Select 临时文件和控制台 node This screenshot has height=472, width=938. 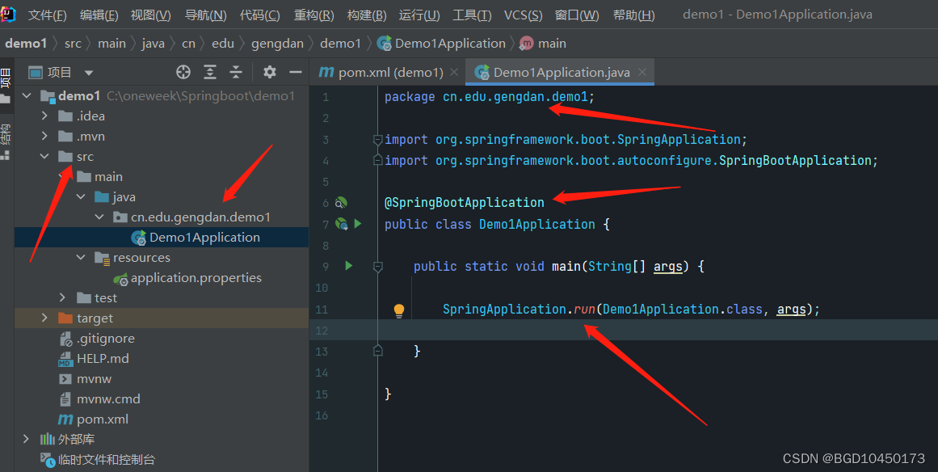(x=107, y=459)
